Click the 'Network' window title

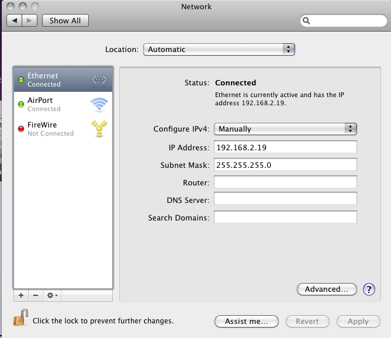point(196,6)
